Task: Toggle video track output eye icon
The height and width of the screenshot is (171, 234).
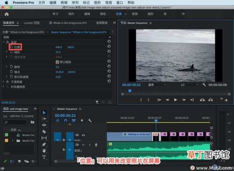Action: (x=83, y=135)
